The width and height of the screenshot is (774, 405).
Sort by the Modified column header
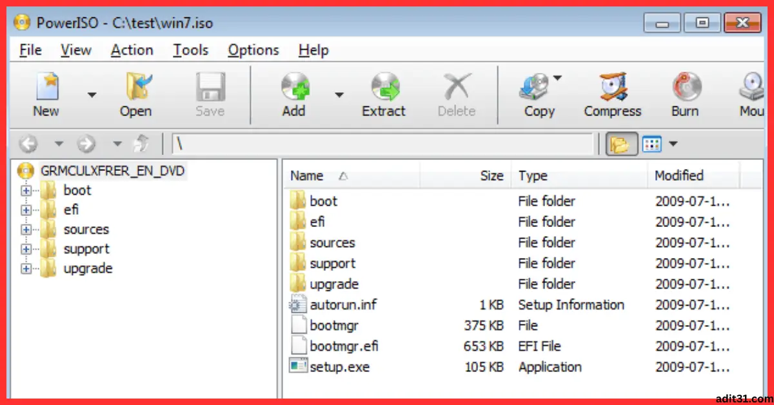[694, 175]
